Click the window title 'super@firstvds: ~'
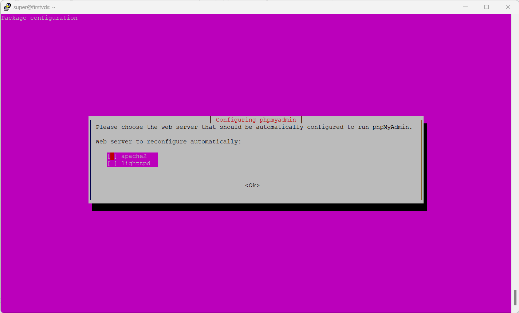This screenshot has width=519, height=313. [x=34, y=7]
